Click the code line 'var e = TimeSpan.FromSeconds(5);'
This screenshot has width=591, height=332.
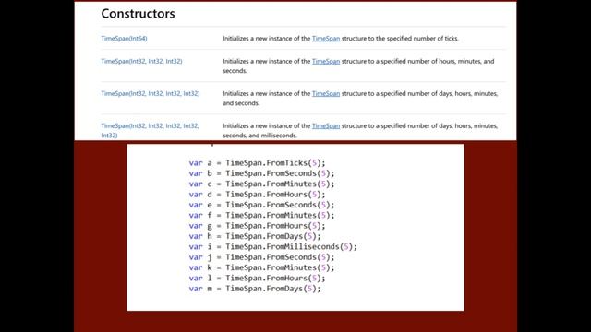tap(261, 205)
